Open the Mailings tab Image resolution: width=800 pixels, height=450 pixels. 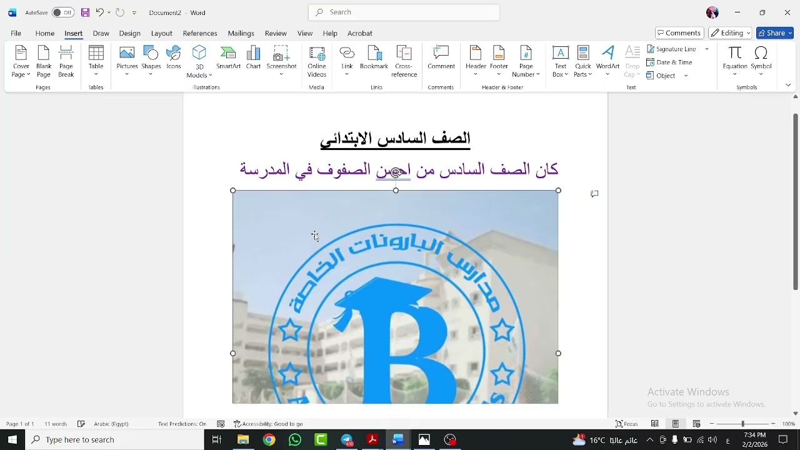point(241,33)
